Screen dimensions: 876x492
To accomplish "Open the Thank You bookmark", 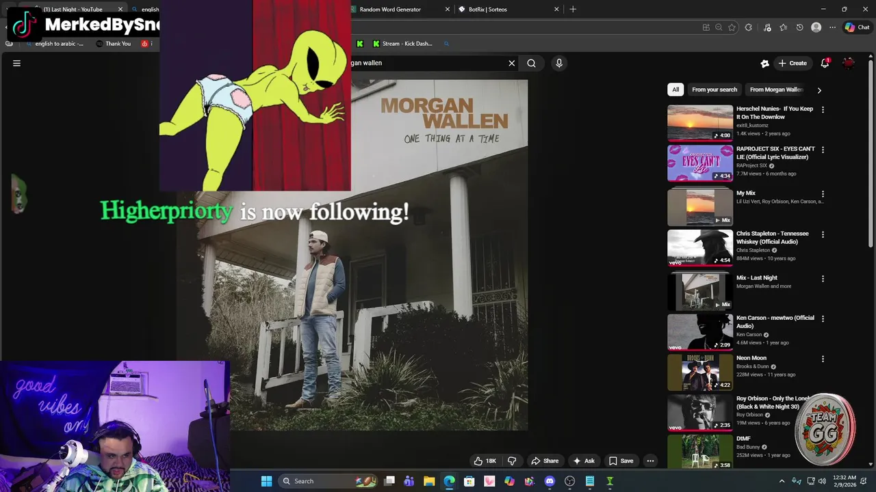I will coord(113,44).
